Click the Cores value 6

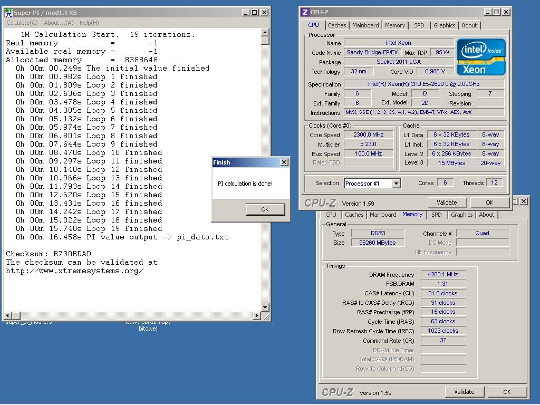445,182
